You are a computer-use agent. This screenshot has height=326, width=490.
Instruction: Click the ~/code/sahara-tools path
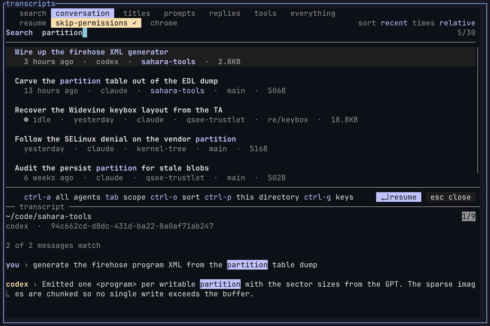tap(49, 216)
